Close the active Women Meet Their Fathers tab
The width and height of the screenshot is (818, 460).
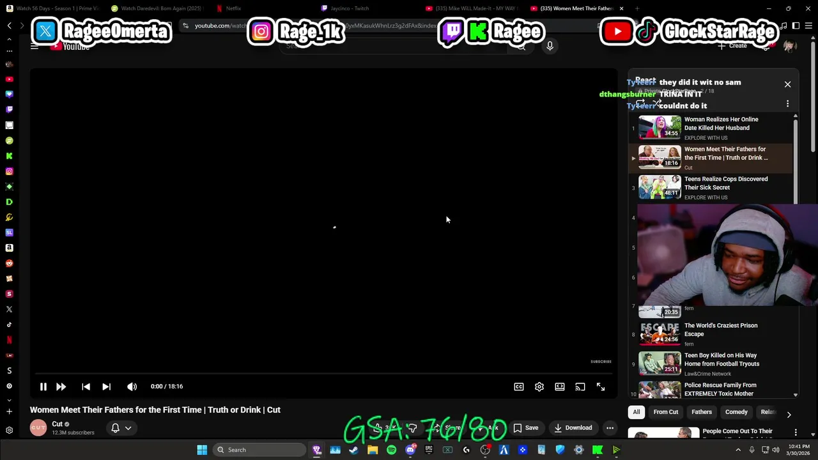coord(621,8)
